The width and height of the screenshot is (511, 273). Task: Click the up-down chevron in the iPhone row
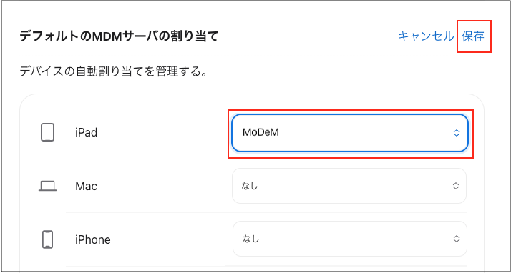(x=457, y=239)
